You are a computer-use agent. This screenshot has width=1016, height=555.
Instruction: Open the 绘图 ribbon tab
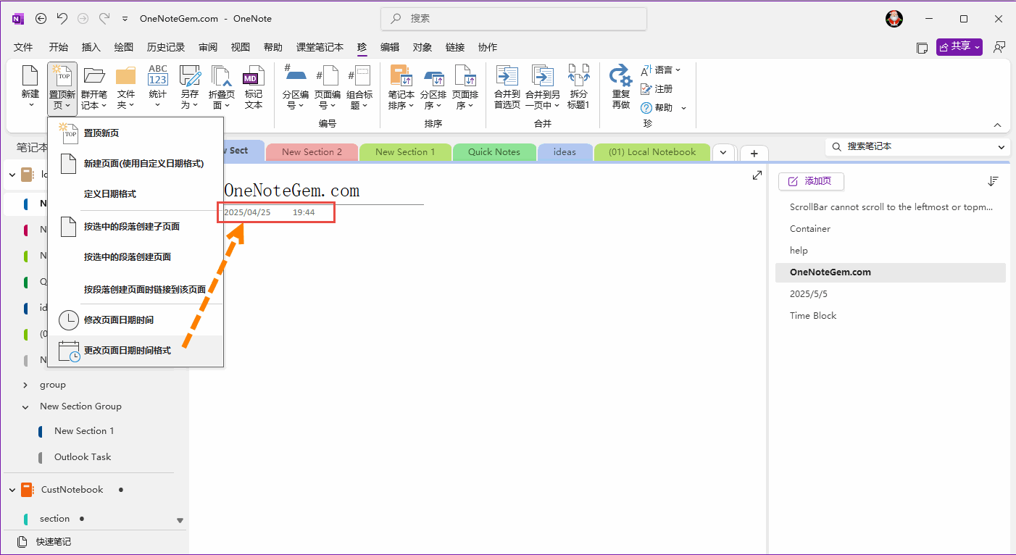click(124, 47)
